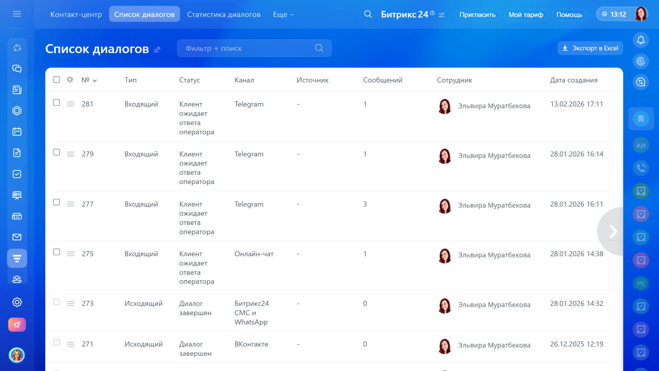659x371 pixels.
Task: Click into the Фильтр + поиск field
Action: [x=246, y=48]
